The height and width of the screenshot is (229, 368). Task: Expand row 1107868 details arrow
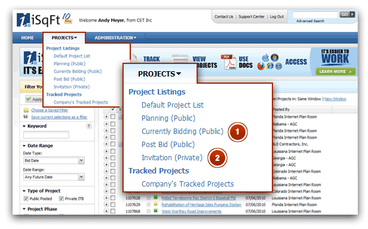(106, 211)
